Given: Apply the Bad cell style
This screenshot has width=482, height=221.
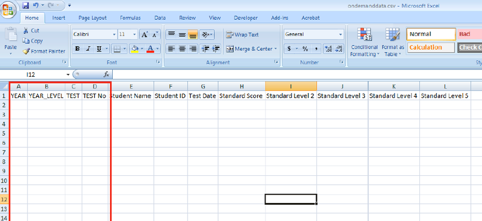Looking at the screenshot, I should [x=470, y=34].
